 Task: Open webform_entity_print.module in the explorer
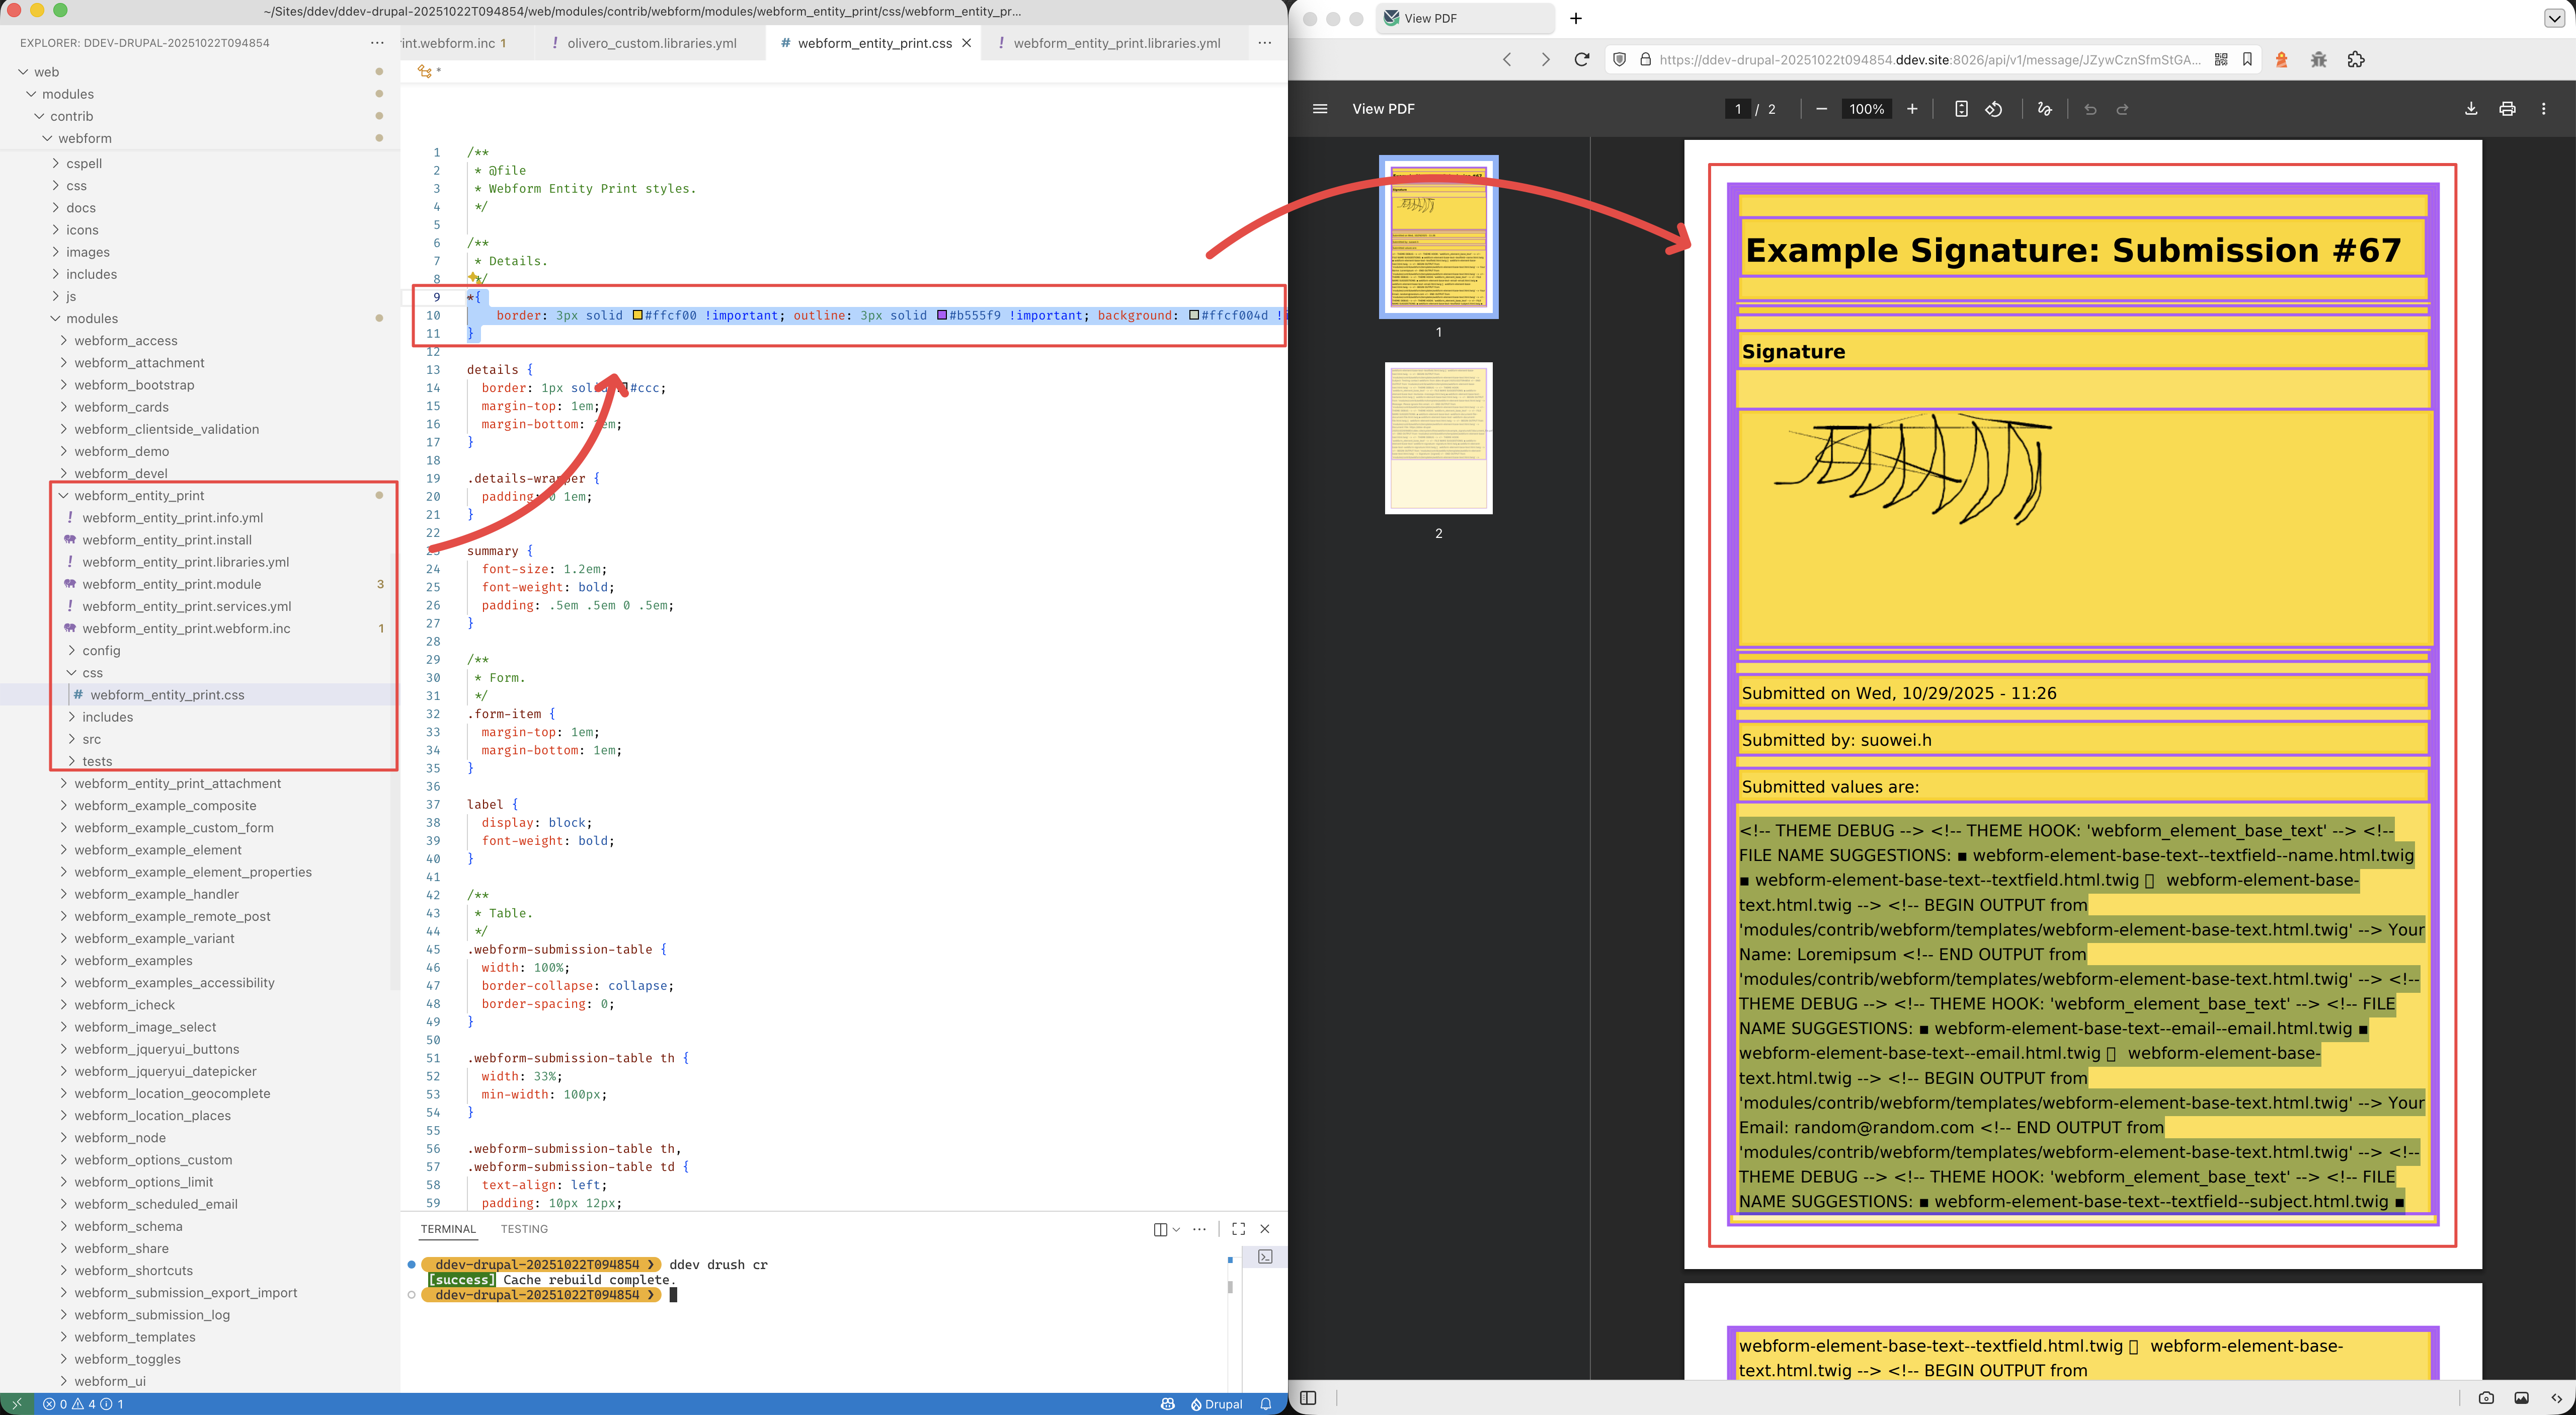coord(171,584)
